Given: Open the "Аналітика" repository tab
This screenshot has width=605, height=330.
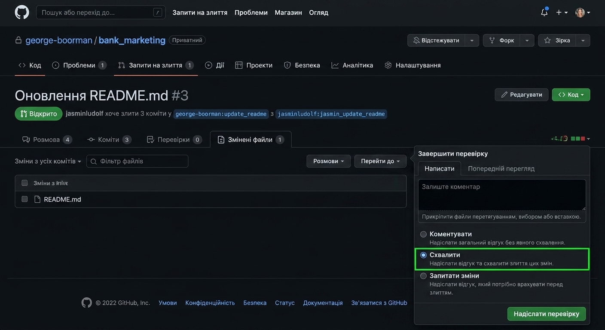Looking at the screenshot, I should [352, 65].
